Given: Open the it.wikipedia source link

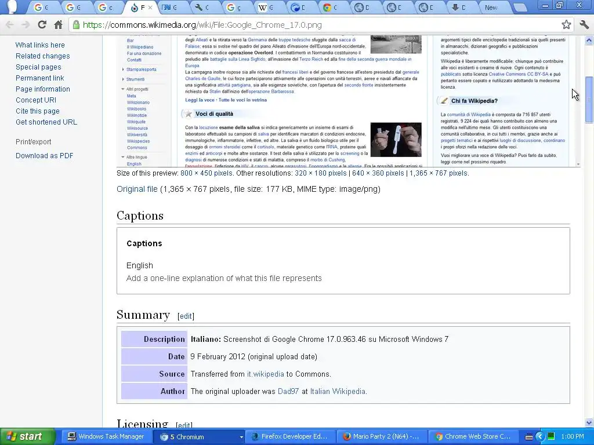Looking at the screenshot, I should pos(265,374).
